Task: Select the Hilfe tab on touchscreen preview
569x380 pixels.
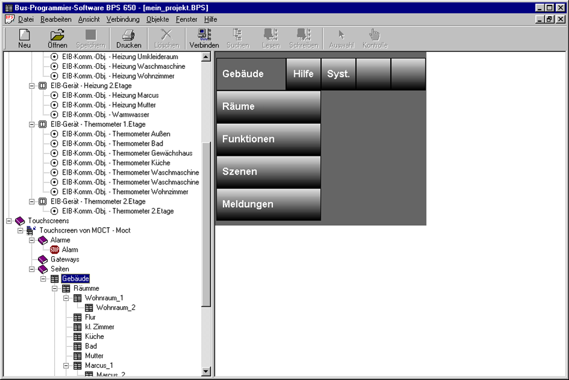Action: click(303, 74)
